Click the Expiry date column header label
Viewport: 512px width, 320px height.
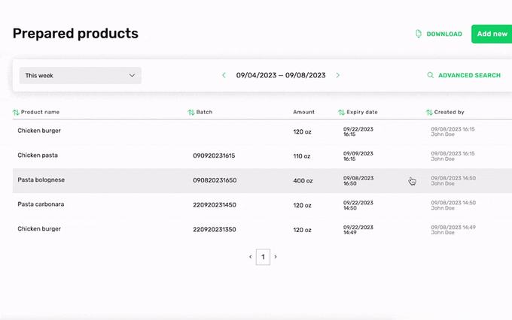coord(362,112)
